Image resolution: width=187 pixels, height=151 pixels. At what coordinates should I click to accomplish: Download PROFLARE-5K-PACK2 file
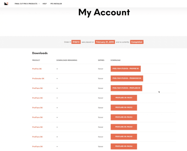pos(124,108)
